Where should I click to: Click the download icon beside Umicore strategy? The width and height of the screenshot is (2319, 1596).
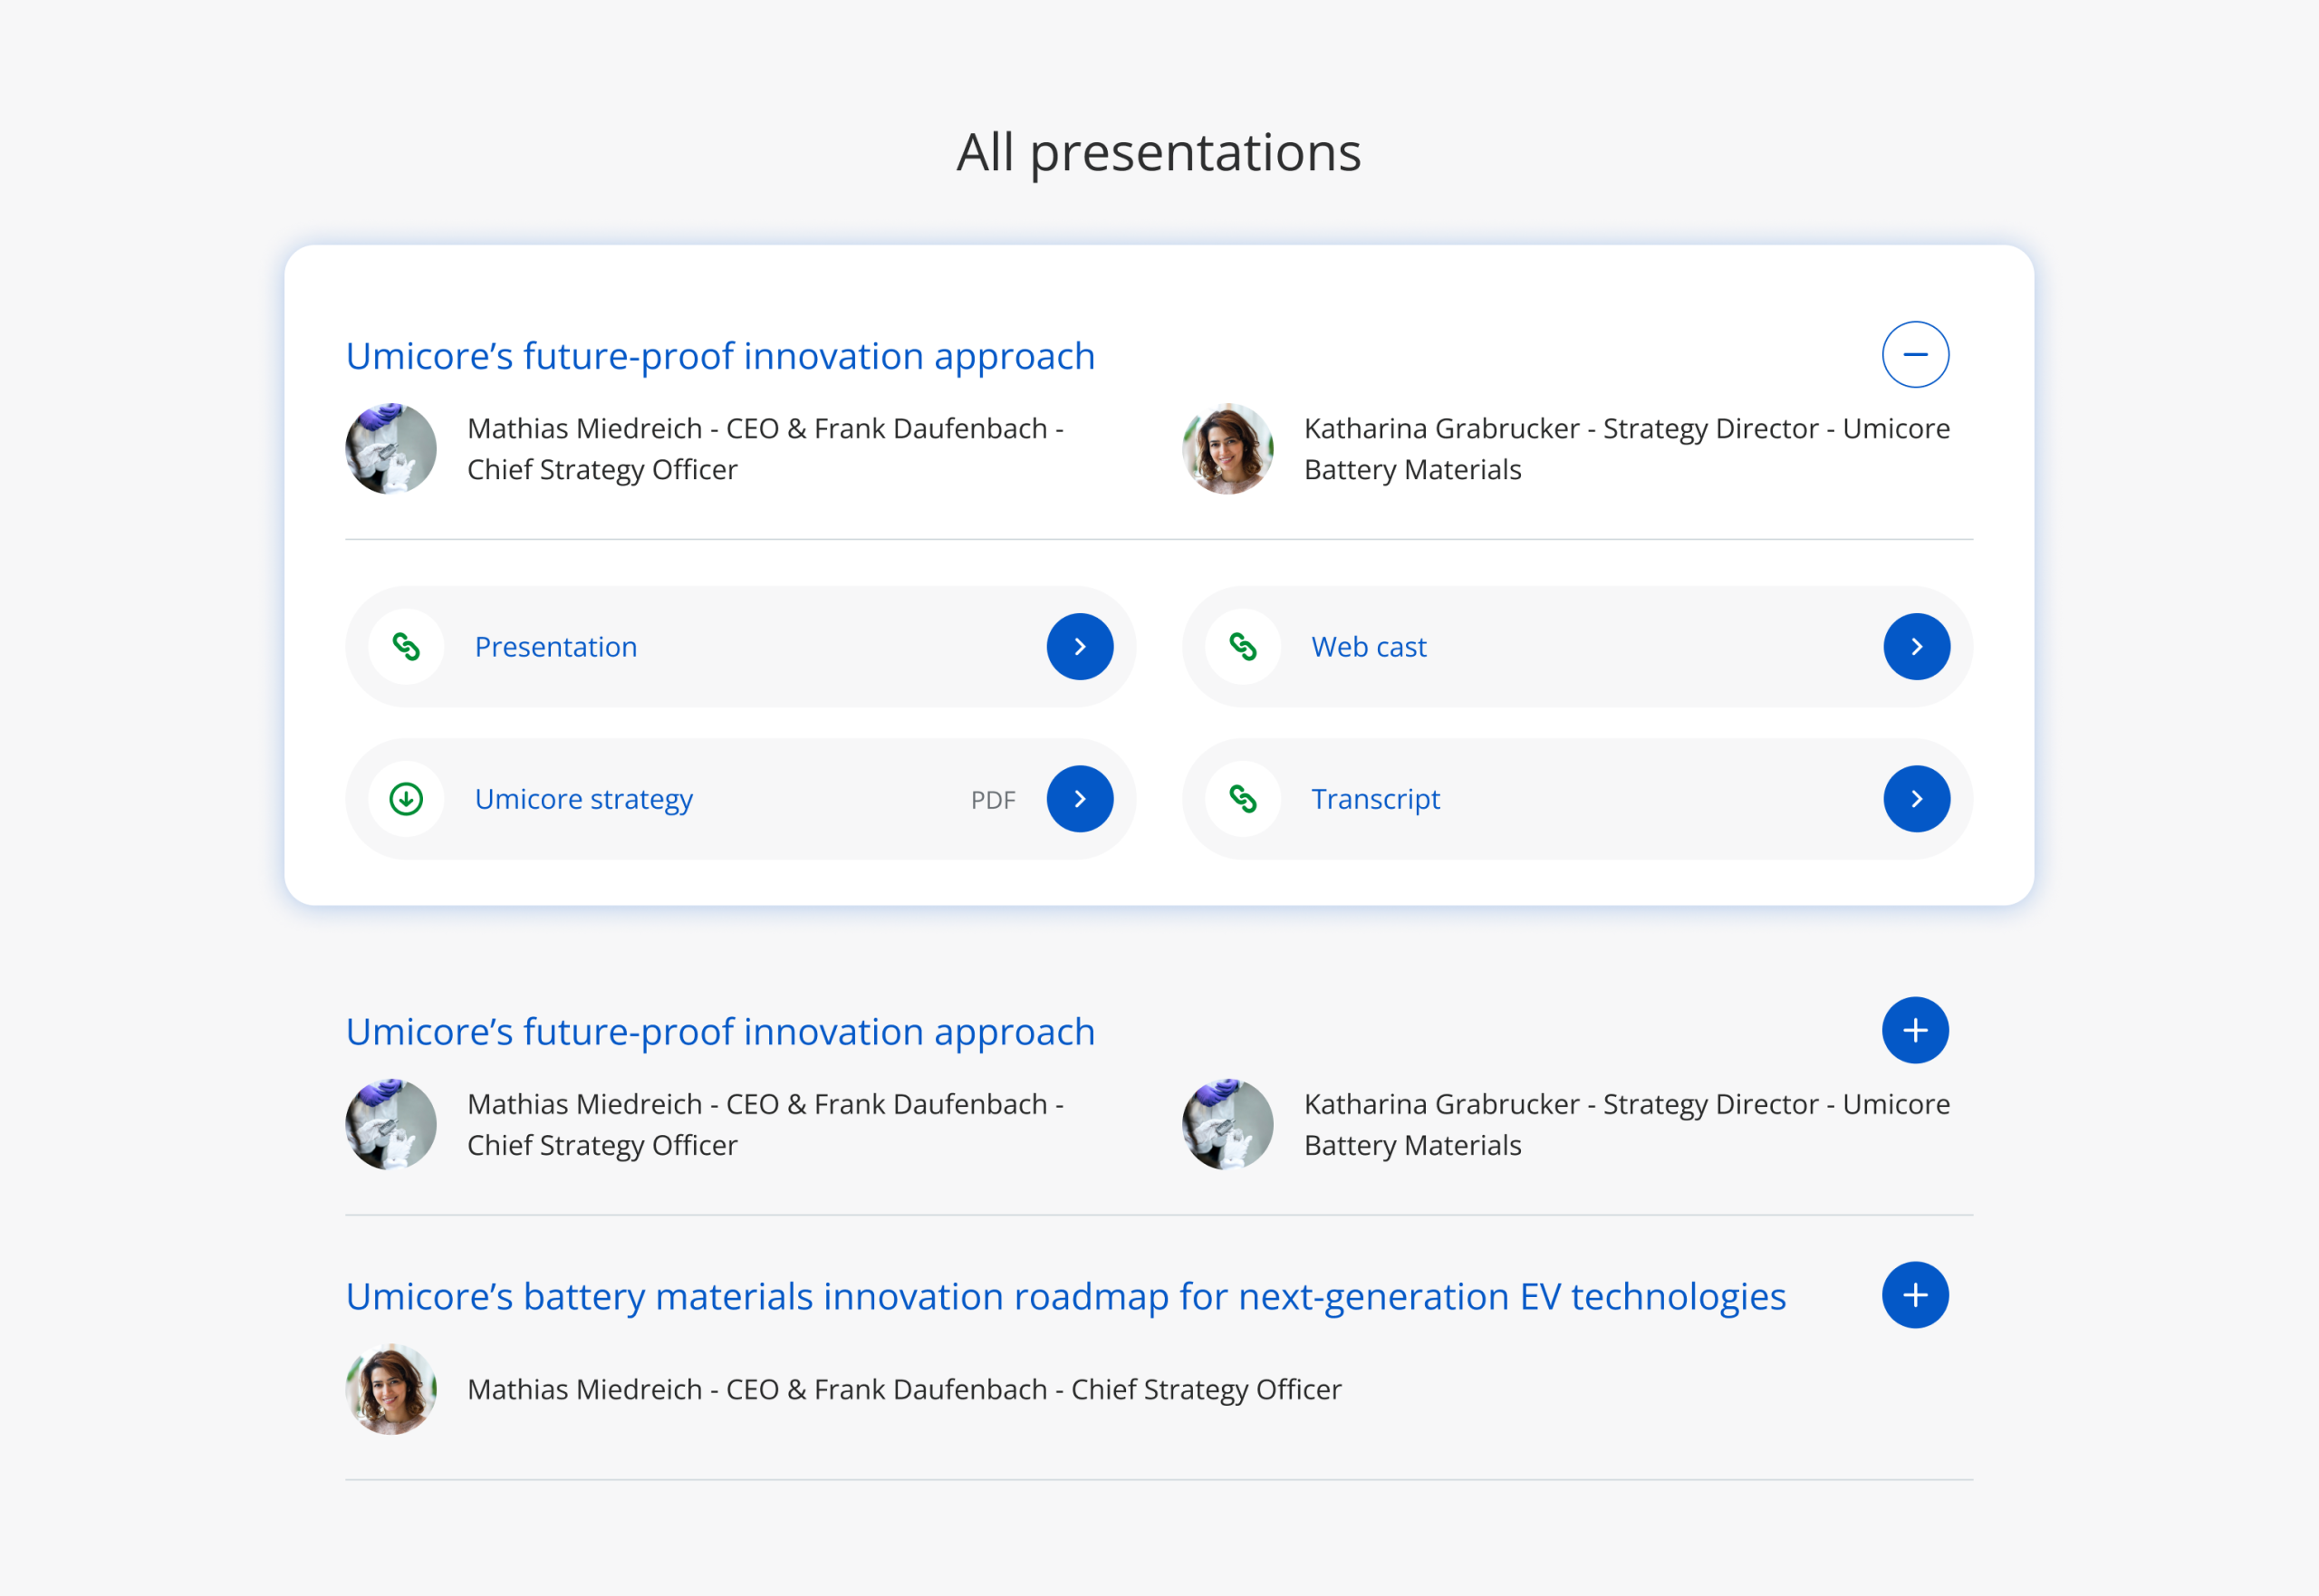[406, 799]
